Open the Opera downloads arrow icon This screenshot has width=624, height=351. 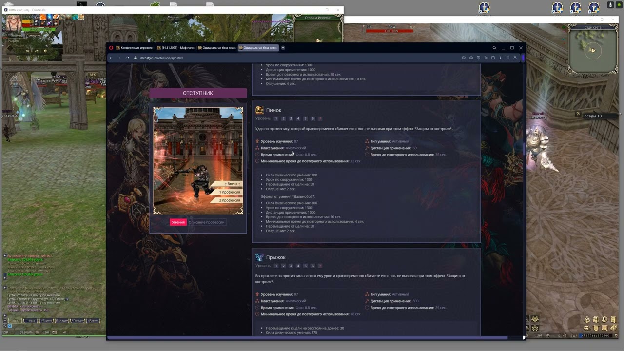(x=500, y=58)
